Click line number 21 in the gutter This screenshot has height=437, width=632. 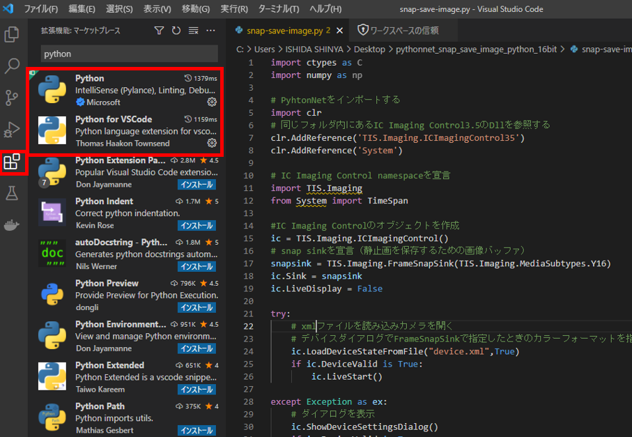248,314
